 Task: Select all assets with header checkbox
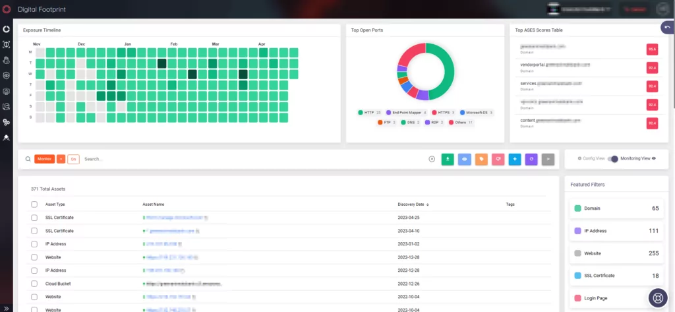point(34,204)
